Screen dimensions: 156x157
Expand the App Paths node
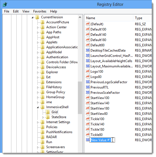(x=38, y=32)
